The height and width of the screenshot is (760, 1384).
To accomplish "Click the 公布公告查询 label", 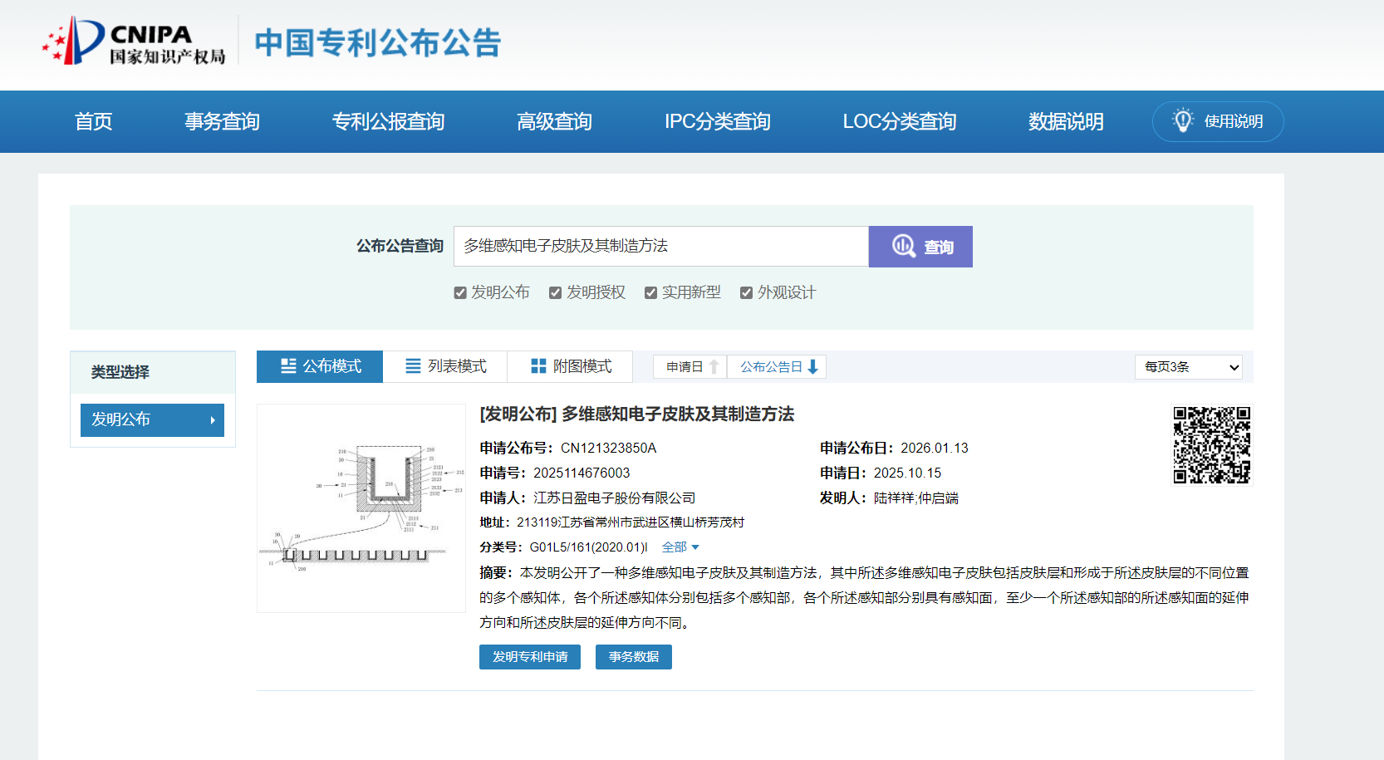I will pos(400,246).
